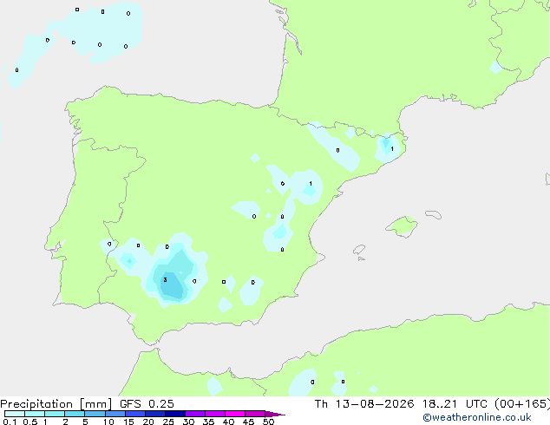Screen dimensions: 550x425
Task: Click the Th 13-08-2026 forecast date text
Action: pyautogui.click(x=364, y=404)
